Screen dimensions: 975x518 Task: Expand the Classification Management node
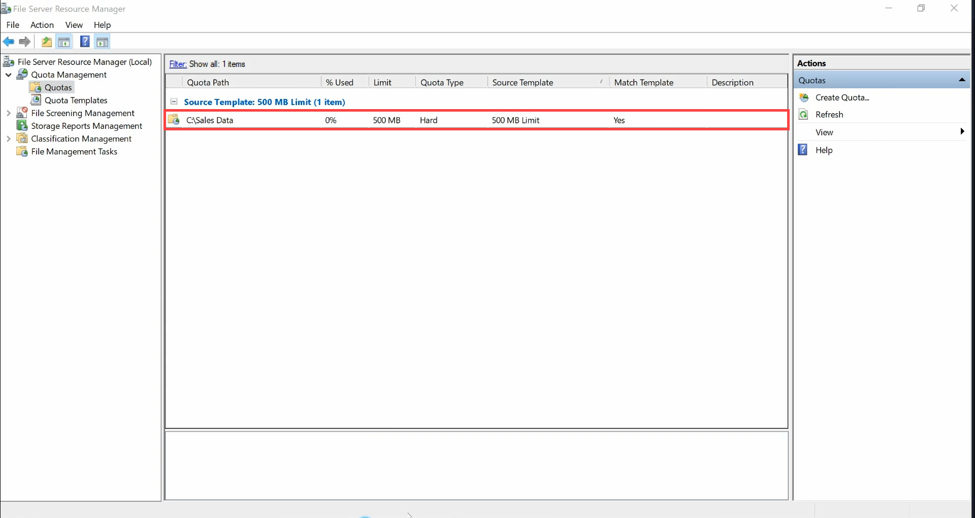point(9,139)
